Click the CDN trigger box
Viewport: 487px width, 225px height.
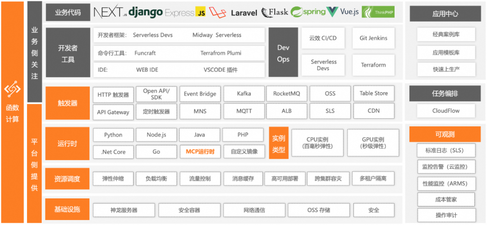coord(374,111)
